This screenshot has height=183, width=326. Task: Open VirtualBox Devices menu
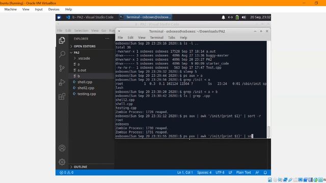coord(53,9)
